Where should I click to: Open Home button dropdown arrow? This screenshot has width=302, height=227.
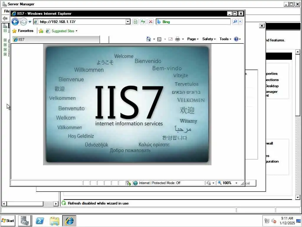[x=154, y=39]
